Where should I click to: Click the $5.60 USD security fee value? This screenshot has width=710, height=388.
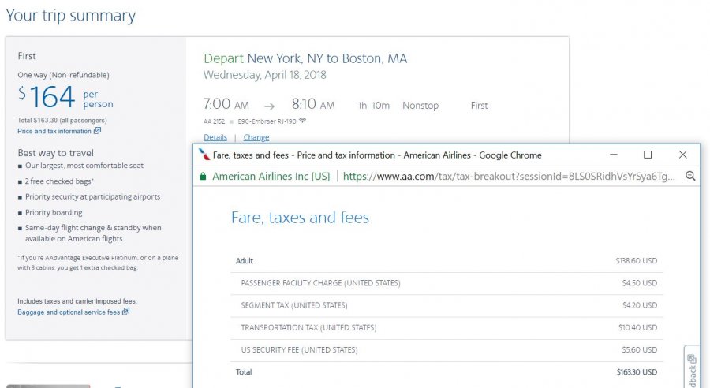(639, 350)
